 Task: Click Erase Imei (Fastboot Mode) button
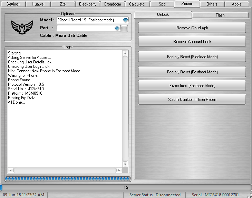click(x=192, y=86)
